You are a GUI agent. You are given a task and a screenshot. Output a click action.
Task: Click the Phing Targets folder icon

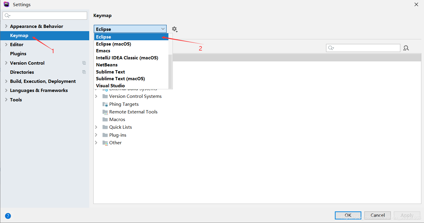[x=105, y=104]
